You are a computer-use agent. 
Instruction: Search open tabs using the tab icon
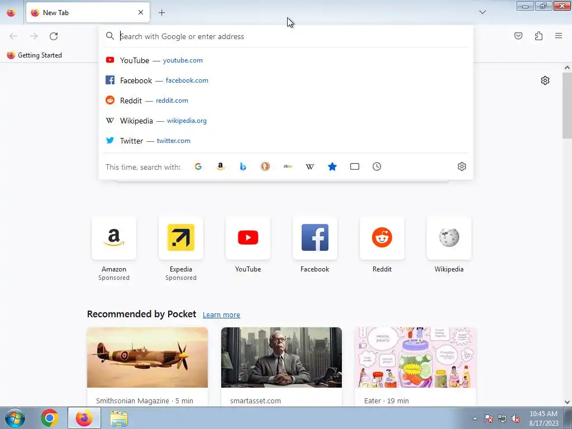click(x=355, y=166)
